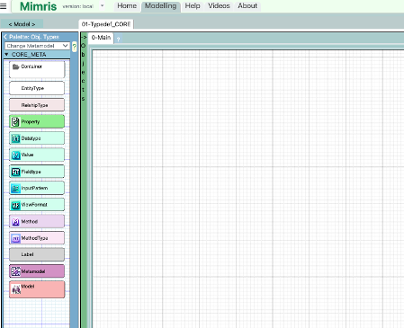Open the version dropdown arrow
The image size is (404, 328).
coord(102,5)
